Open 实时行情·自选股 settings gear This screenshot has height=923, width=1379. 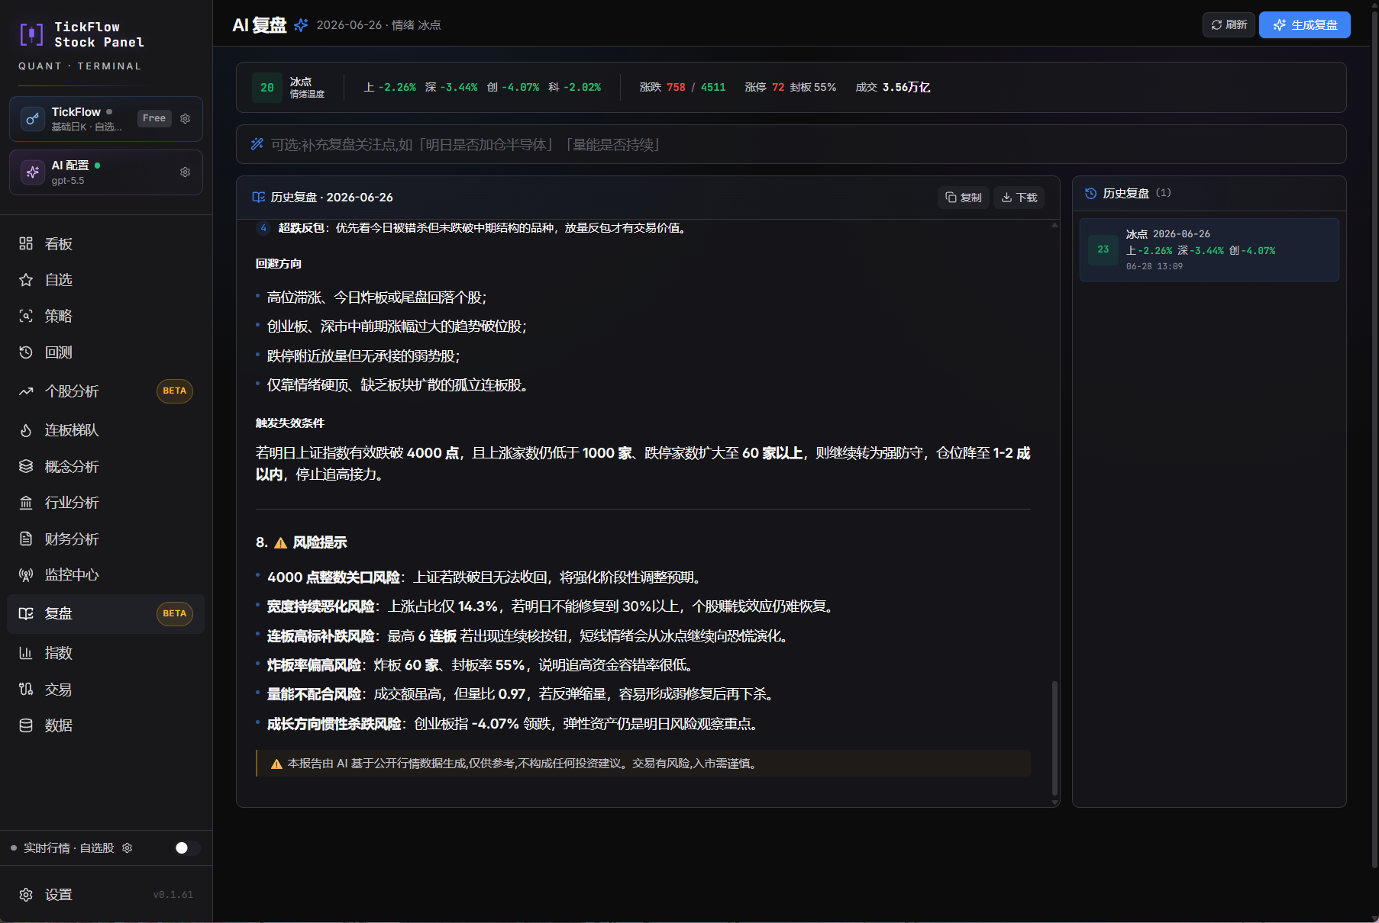pos(128,848)
